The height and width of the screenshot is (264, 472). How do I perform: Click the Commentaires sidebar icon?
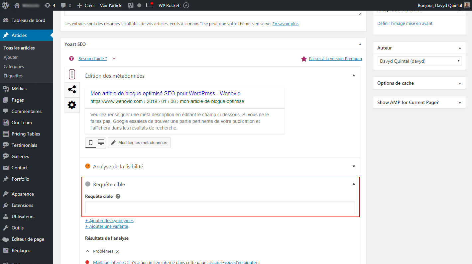pyautogui.click(x=6, y=111)
